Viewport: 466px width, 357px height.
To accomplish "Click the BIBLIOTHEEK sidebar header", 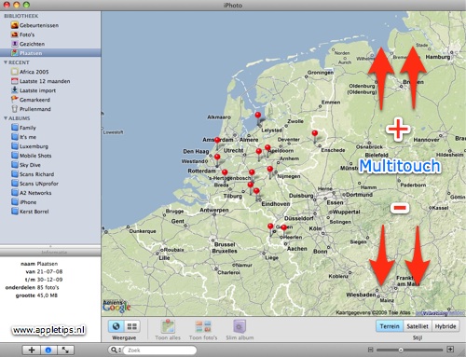I will (21, 16).
